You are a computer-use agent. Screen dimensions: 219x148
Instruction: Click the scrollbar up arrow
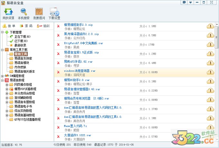tap(217, 24)
